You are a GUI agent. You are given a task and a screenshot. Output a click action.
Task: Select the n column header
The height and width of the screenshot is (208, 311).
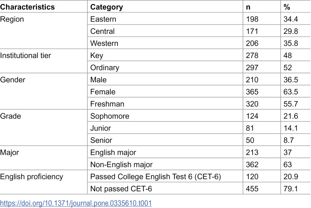point(248,7)
